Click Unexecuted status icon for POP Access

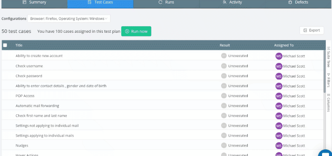click(x=224, y=96)
